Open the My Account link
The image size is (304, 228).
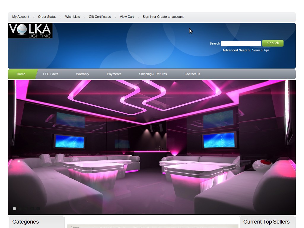click(21, 17)
